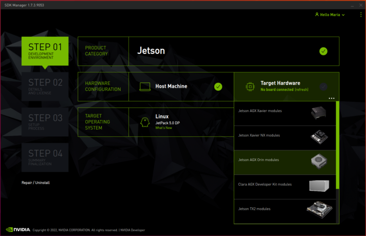Click the PRODUCT CATEGORY label
Screen dimensions: 366x236
point(97,51)
